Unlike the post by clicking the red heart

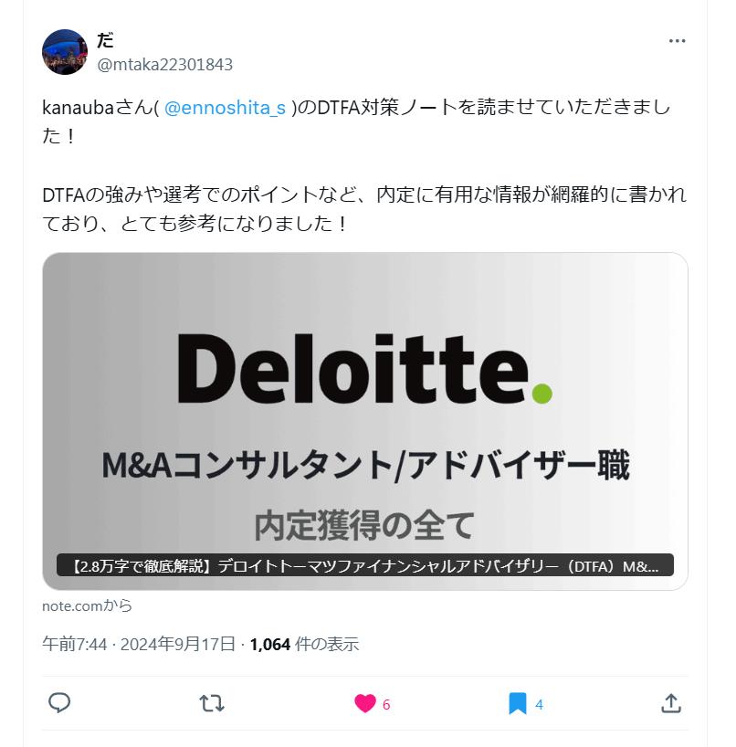click(365, 704)
